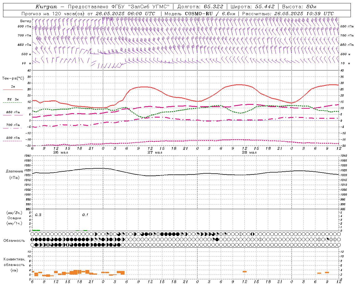Click the Kurgan station title
This screenshot has width=355, height=284.
pyautogui.click(x=47, y=7)
